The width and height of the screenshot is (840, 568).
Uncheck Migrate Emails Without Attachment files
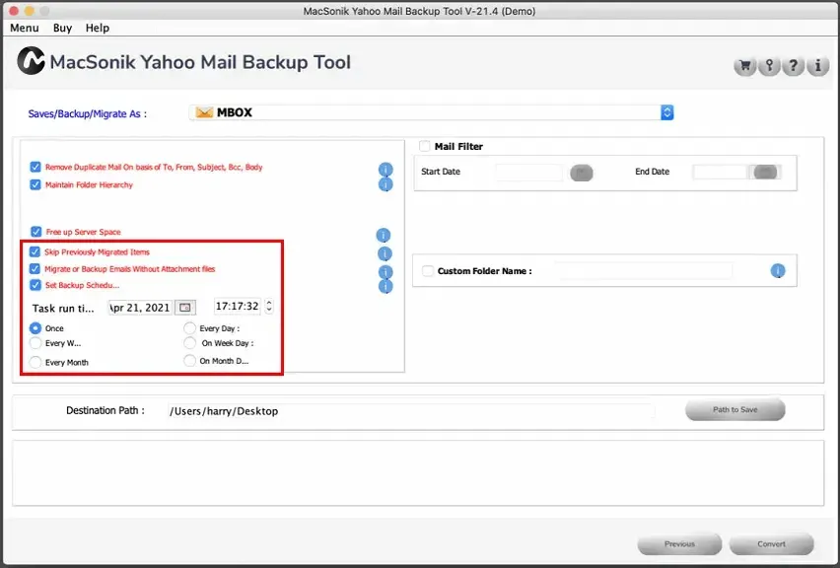tap(35, 268)
